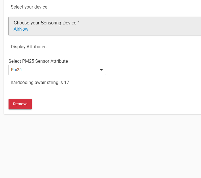This screenshot has height=178, width=201.
Task: Click the words Sensoring Device in panel title
Action: tap(59, 23)
